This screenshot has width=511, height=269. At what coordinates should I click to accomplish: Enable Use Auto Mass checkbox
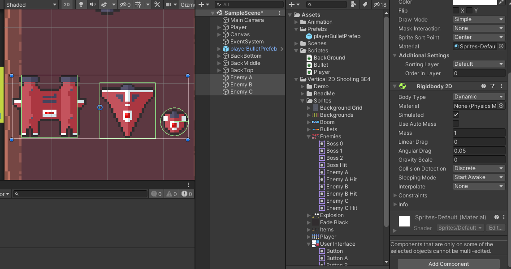(x=456, y=124)
